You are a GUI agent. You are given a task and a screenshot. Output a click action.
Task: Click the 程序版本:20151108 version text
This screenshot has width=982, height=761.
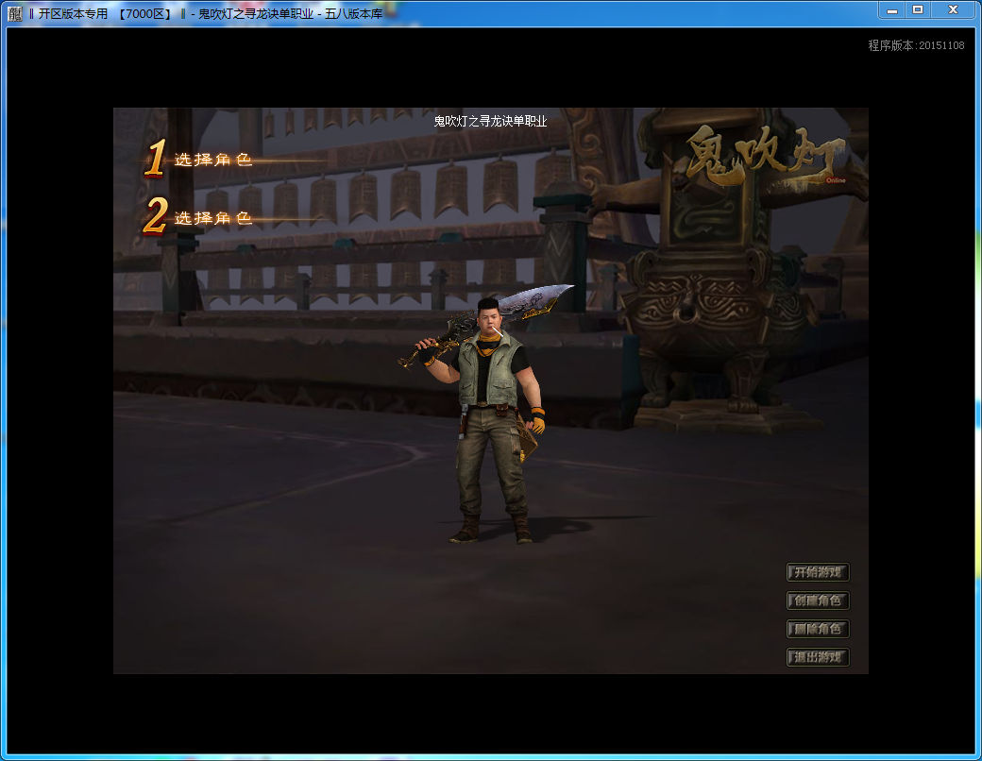pyautogui.click(x=916, y=45)
